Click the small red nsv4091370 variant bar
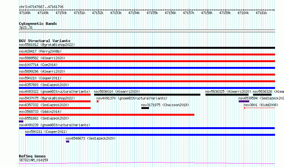The height and width of the screenshot is (167, 284). coord(98,101)
